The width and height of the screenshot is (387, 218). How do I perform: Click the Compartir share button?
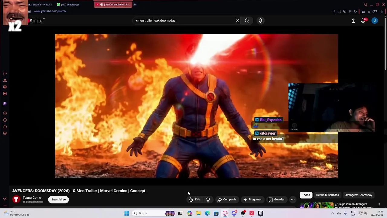tap(227, 200)
